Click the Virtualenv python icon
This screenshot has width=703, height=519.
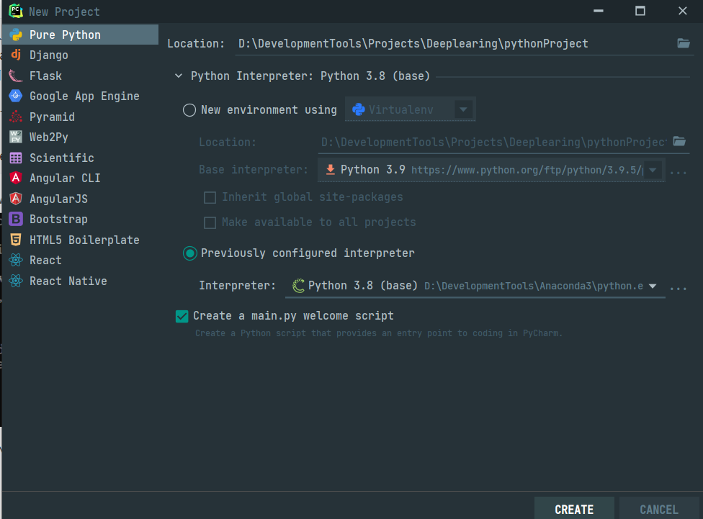click(x=359, y=109)
